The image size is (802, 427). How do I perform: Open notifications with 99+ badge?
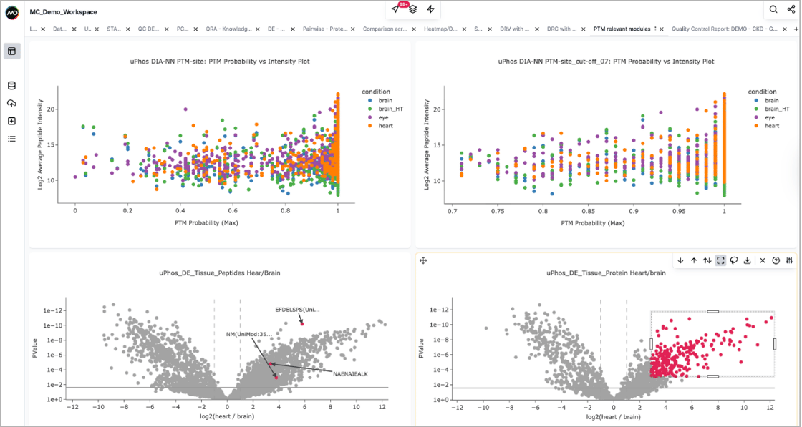click(x=396, y=9)
